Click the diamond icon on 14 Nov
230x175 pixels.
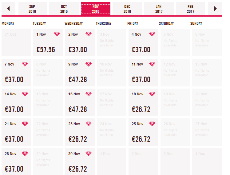[25, 94]
